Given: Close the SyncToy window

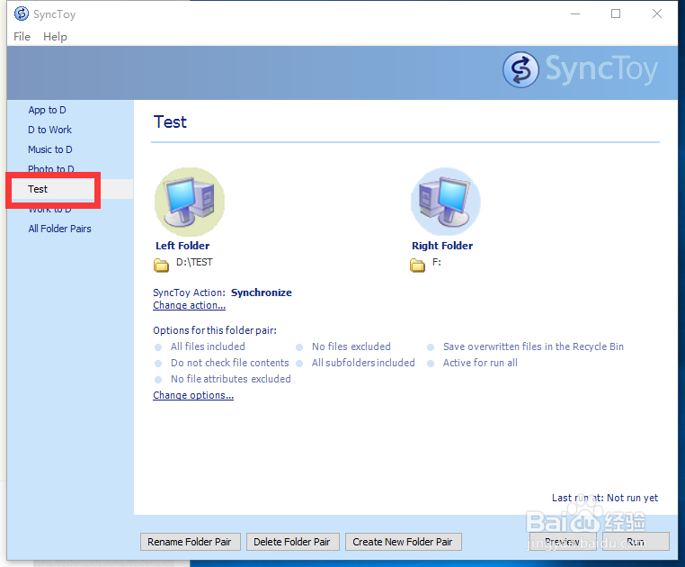Looking at the screenshot, I should [x=656, y=14].
